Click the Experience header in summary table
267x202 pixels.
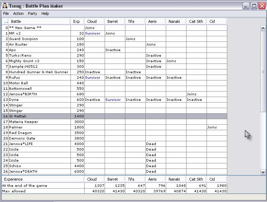pos(43,179)
